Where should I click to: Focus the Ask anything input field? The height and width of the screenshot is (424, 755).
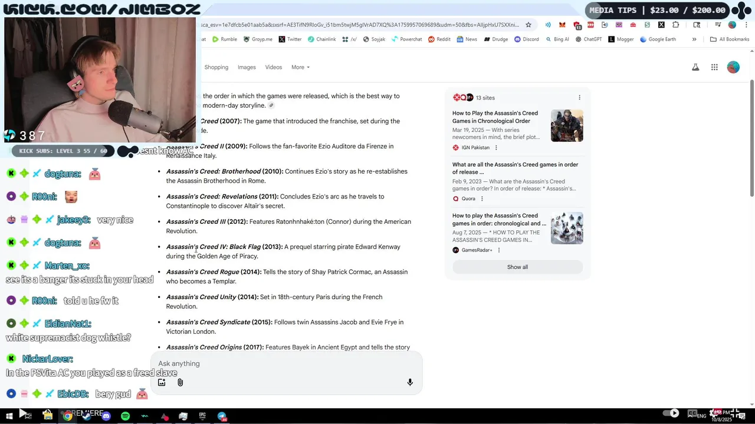click(x=286, y=364)
